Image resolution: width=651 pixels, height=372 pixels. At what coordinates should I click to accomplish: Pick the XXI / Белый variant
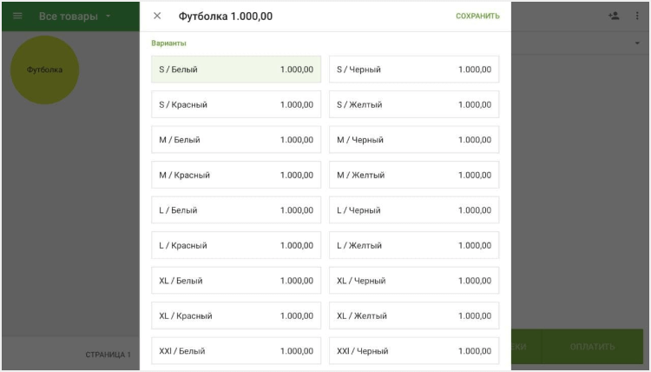[x=236, y=350]
